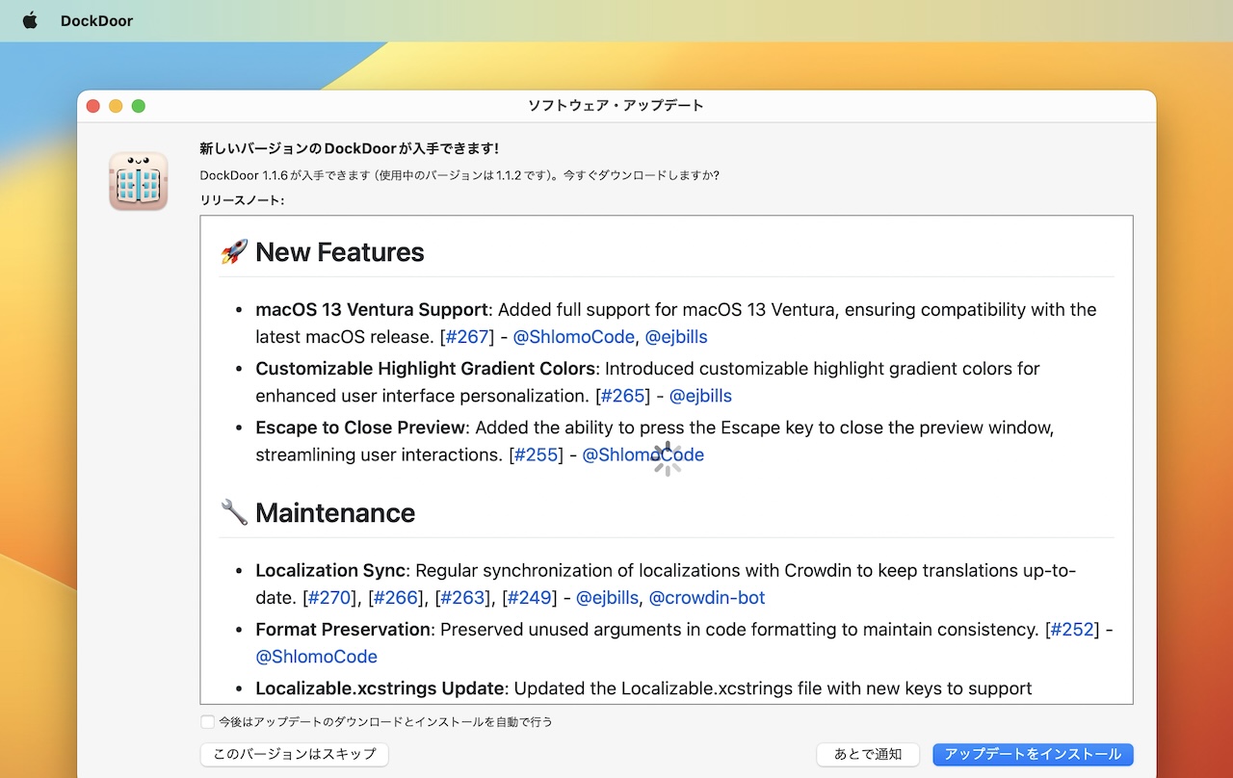Open pull request #249 link

(x=530, y=598)
